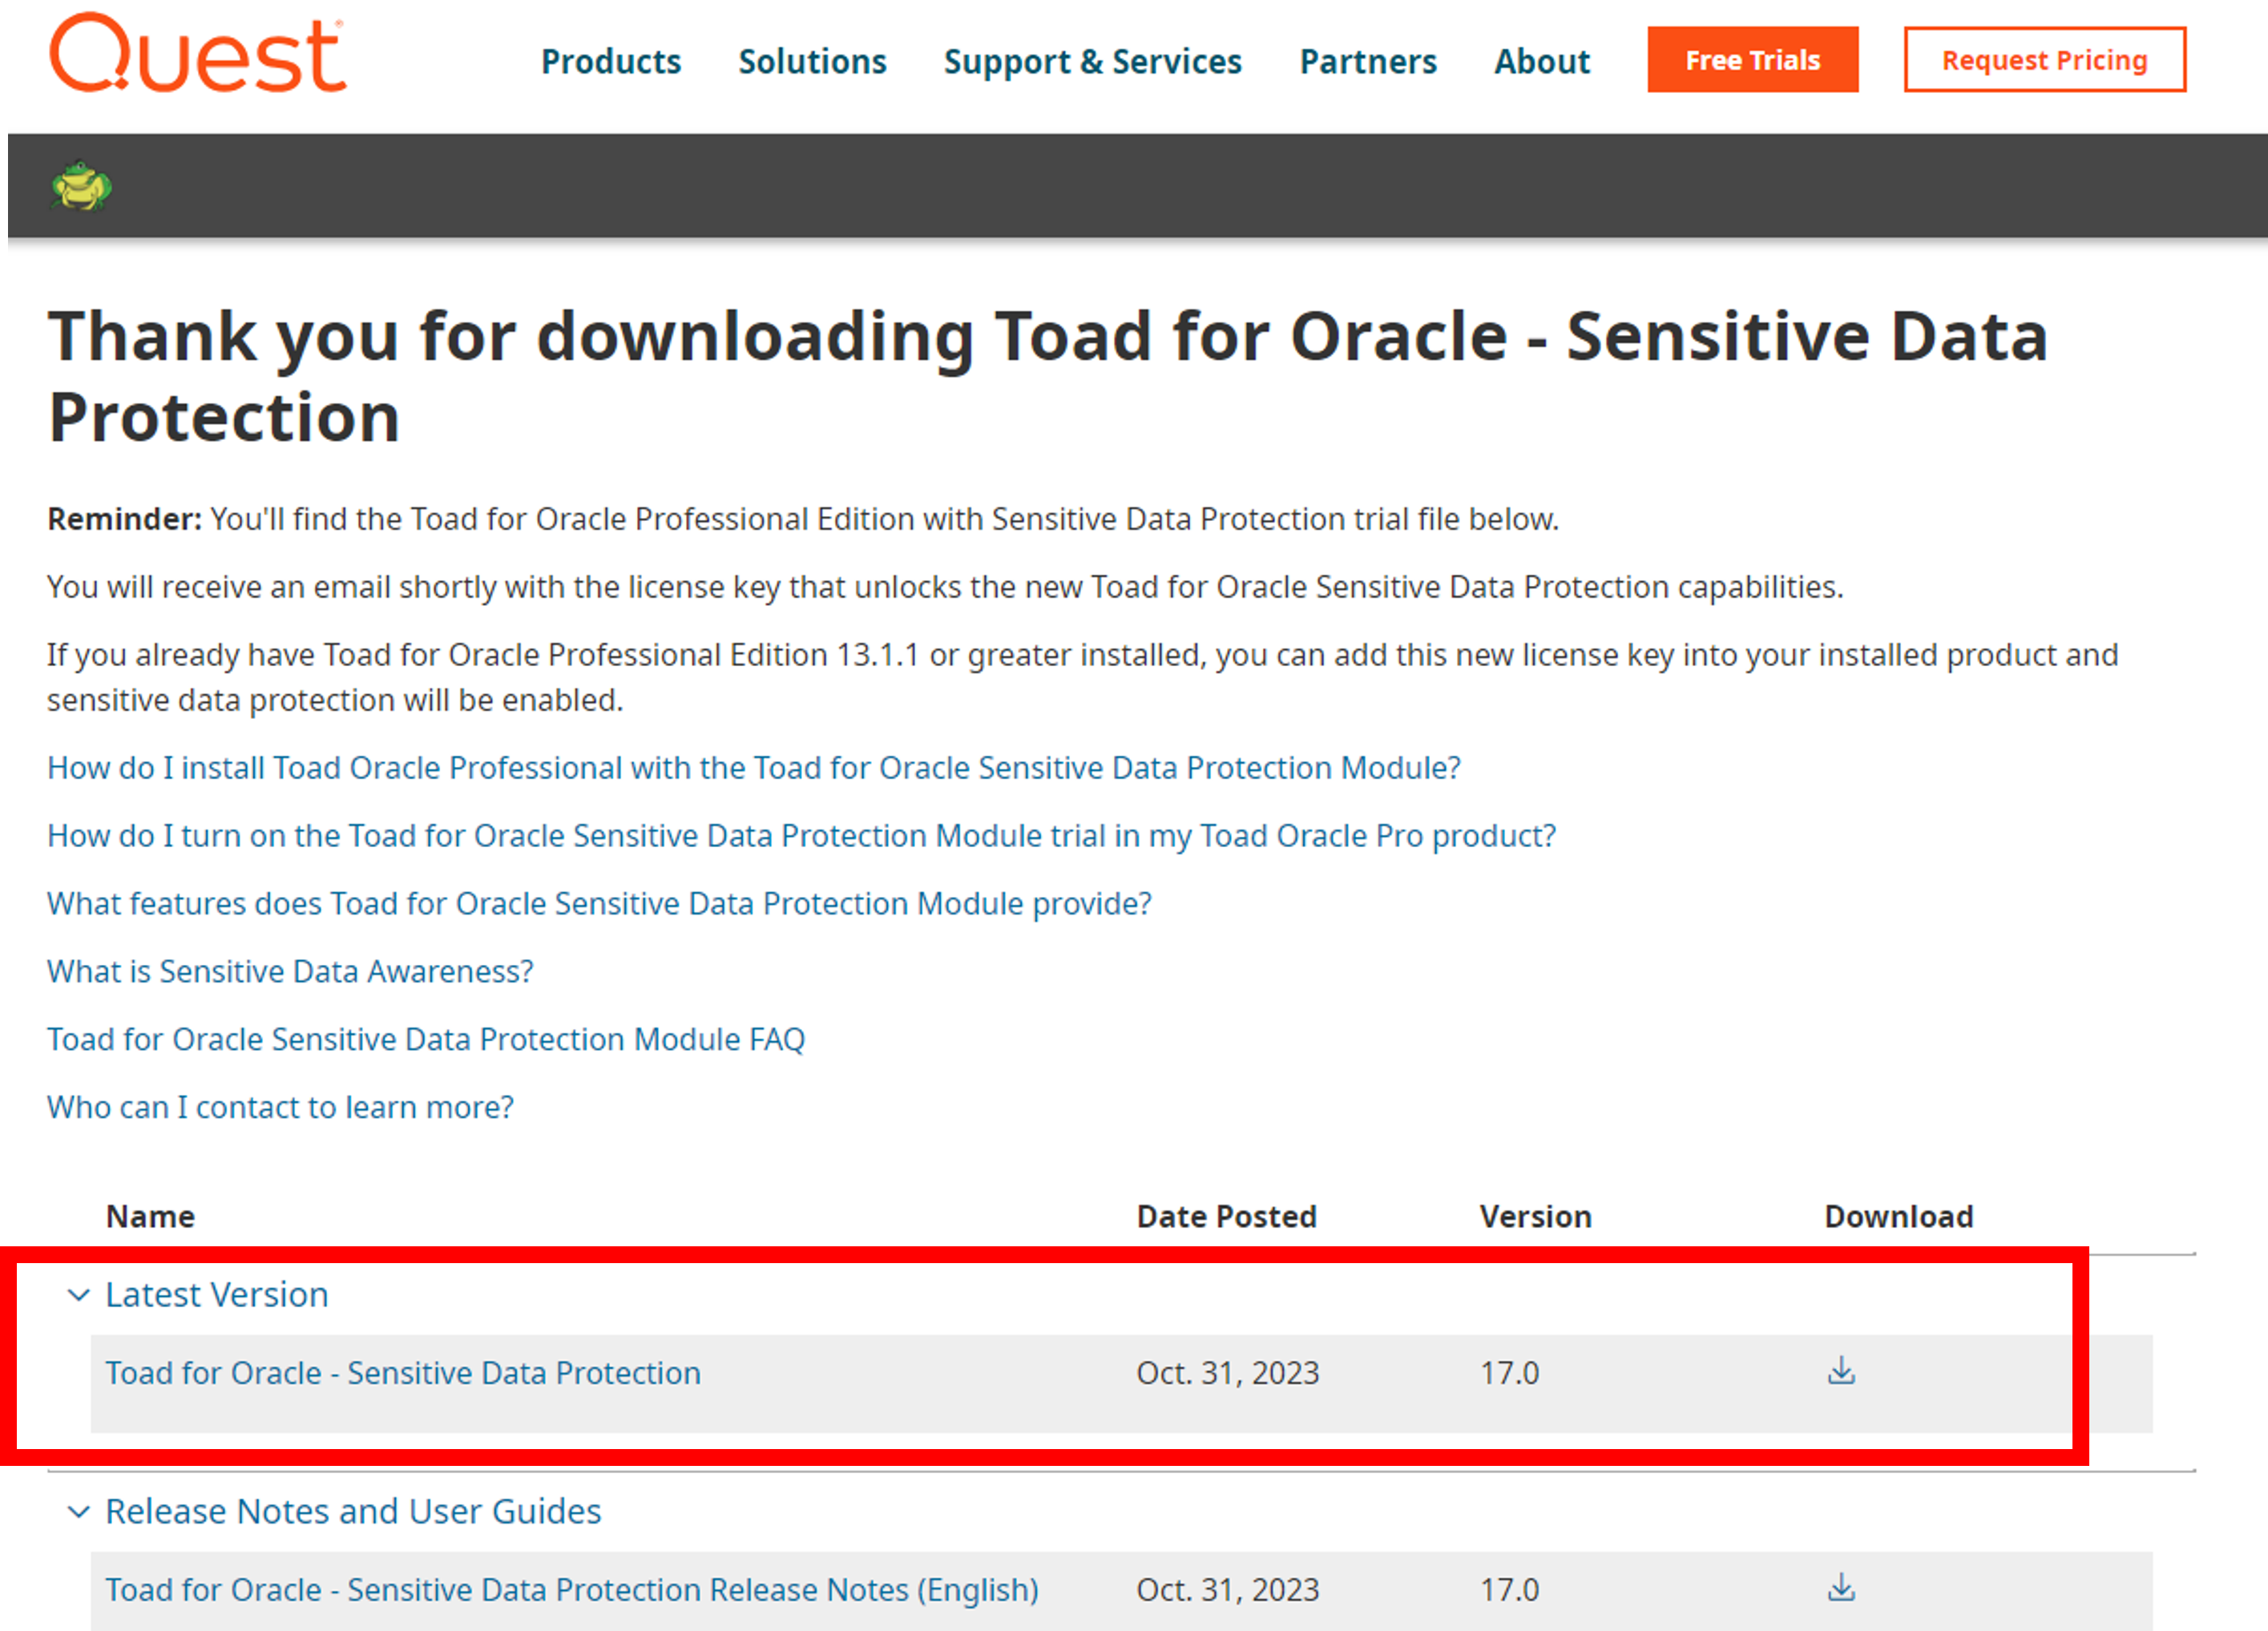The image size is (2268, 1631).
Task: Download Toad for Oracle Sensitive Data Protection 17.0
Action: tap(1840, 1371)
